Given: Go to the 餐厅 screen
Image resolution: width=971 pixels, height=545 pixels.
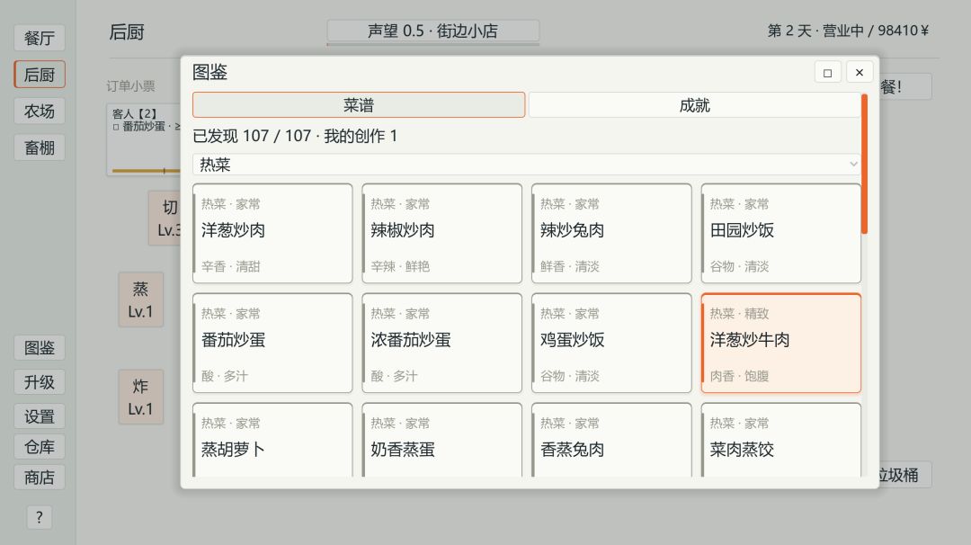Looking at the screenshot, I should tap(40, 38).
